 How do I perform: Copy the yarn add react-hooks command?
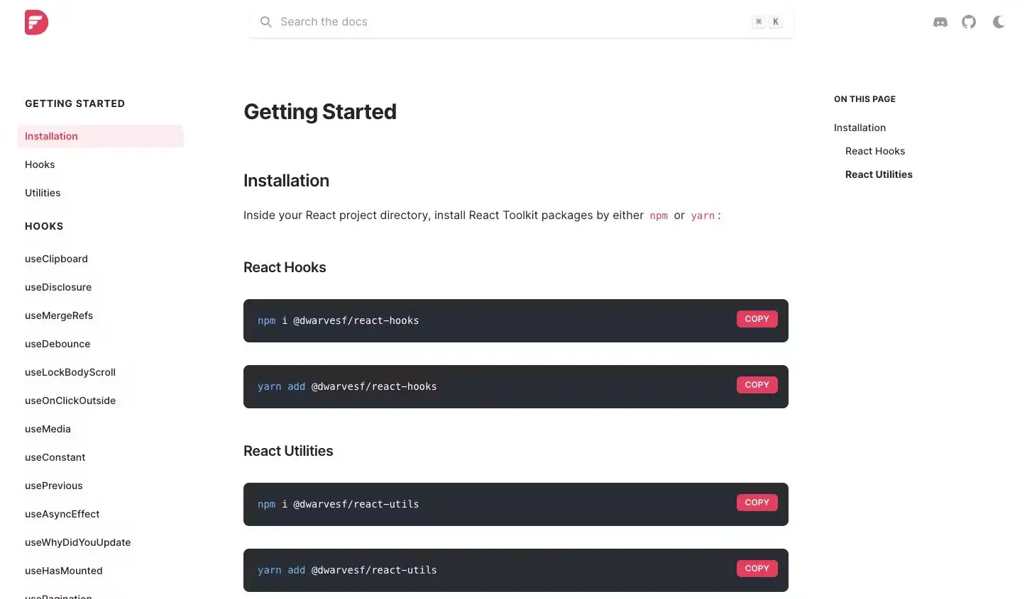[757, 385]
